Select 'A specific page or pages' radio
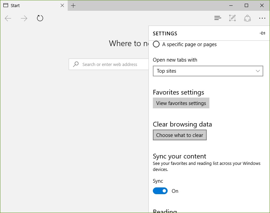 click(x=156, y=44)
